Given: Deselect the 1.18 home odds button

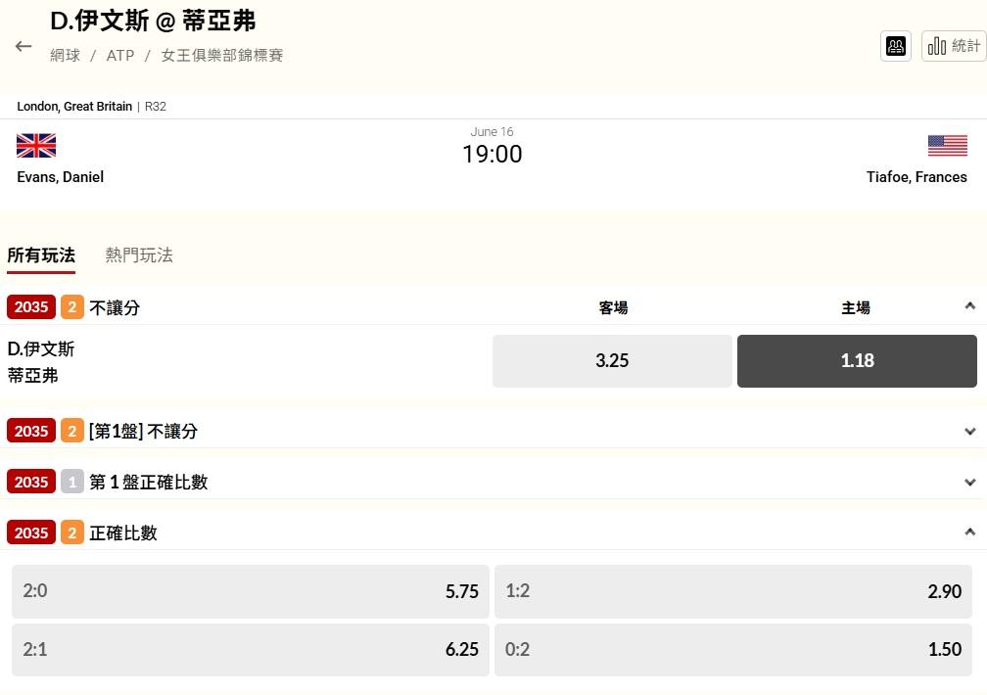Looking at the screenshot, I should [857, 360].
